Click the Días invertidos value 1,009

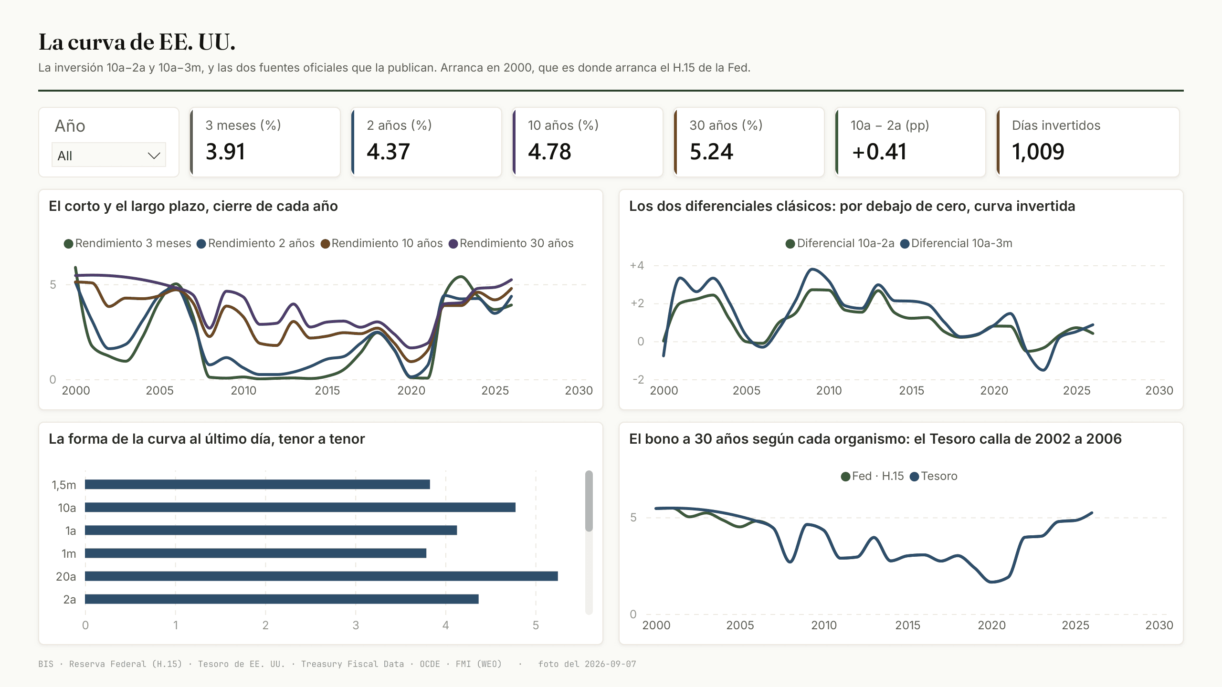pos(1038,152)
